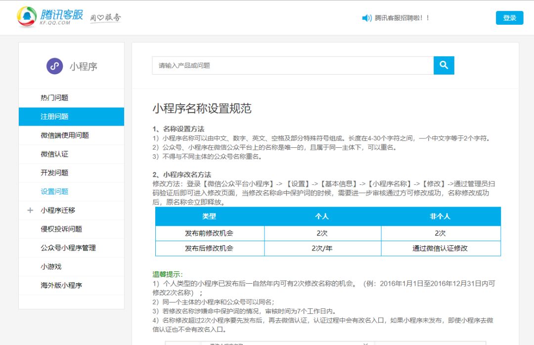Click the magnifier search button
Viewport: 534px width, 345px height.
point(444,65)
